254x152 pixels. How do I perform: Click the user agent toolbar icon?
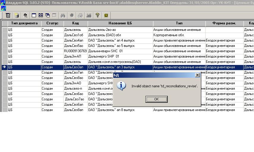pyautogui.click(x=25, y=15)
